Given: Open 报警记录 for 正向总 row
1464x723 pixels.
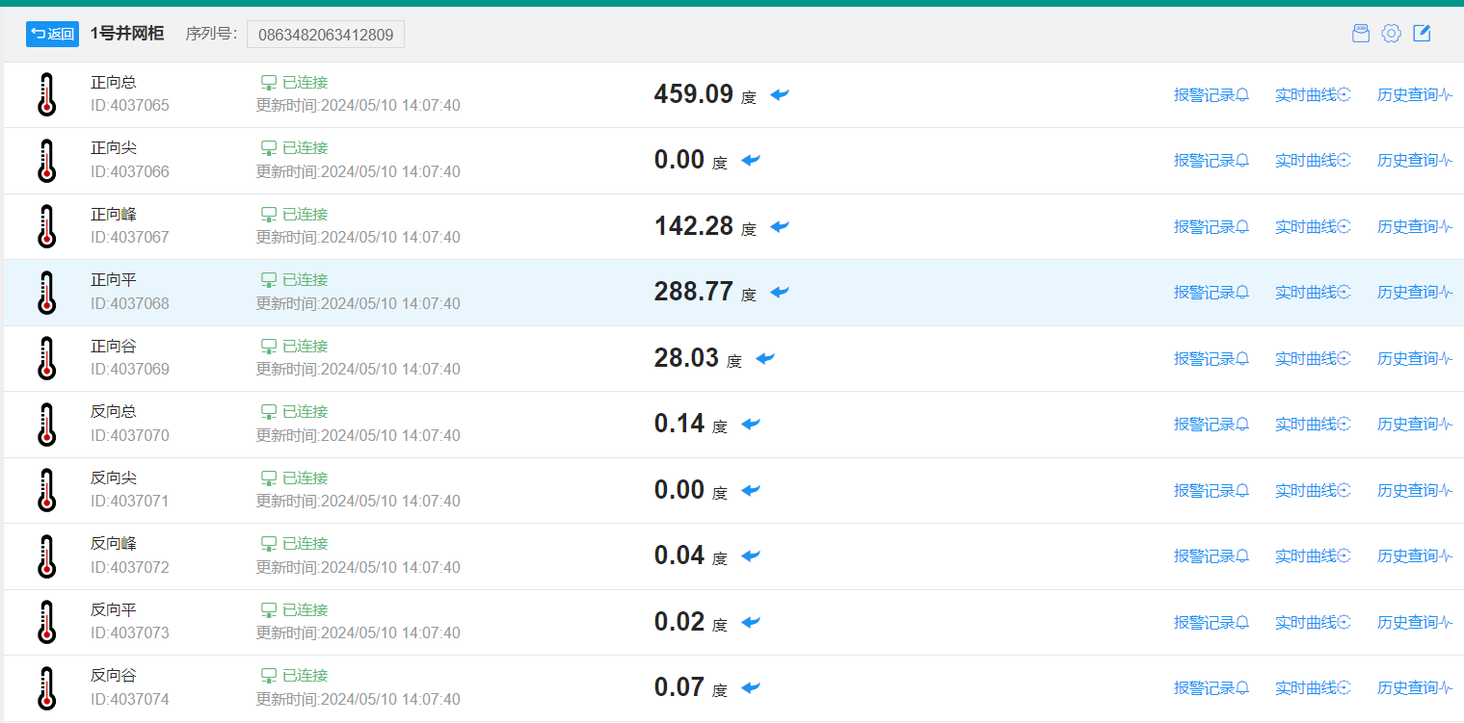Looking at the screenshot, I should click(1211, 94).
